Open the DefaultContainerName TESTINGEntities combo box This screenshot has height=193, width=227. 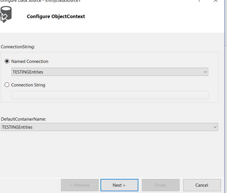point(105,127)
